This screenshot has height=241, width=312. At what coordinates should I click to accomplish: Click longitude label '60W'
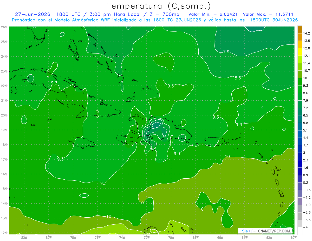click(x=294, y=237)
